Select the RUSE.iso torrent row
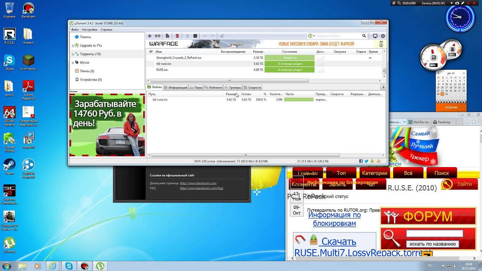The width and height of the screenshot is (482, 271). tap(264, 70)
